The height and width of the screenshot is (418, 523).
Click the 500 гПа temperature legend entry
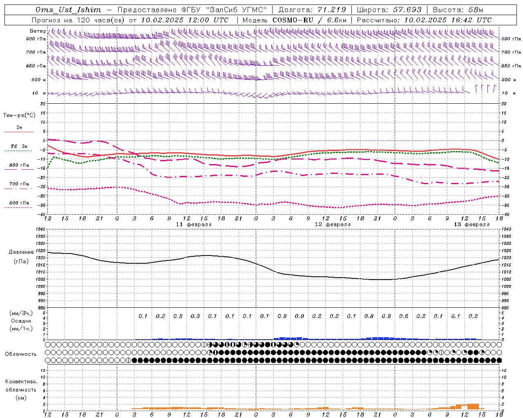(x=19, y=203)
